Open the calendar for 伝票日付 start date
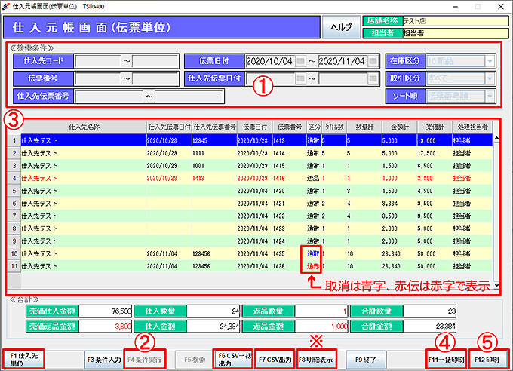513x371 pixels. click(x=300, y=61)
